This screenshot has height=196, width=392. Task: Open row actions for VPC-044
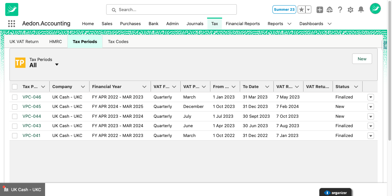pyautogui.click(x=370, y=116)
